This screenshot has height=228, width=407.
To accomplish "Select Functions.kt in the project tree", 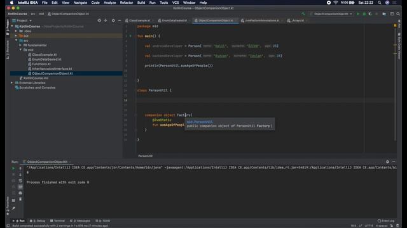I will (41, 64).
